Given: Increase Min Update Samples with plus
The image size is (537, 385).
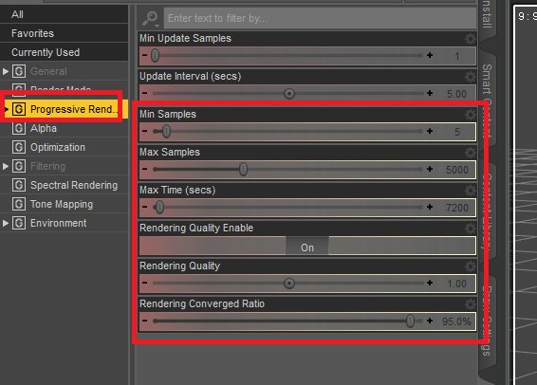Looking at the screenshot, I should [430, 55].
